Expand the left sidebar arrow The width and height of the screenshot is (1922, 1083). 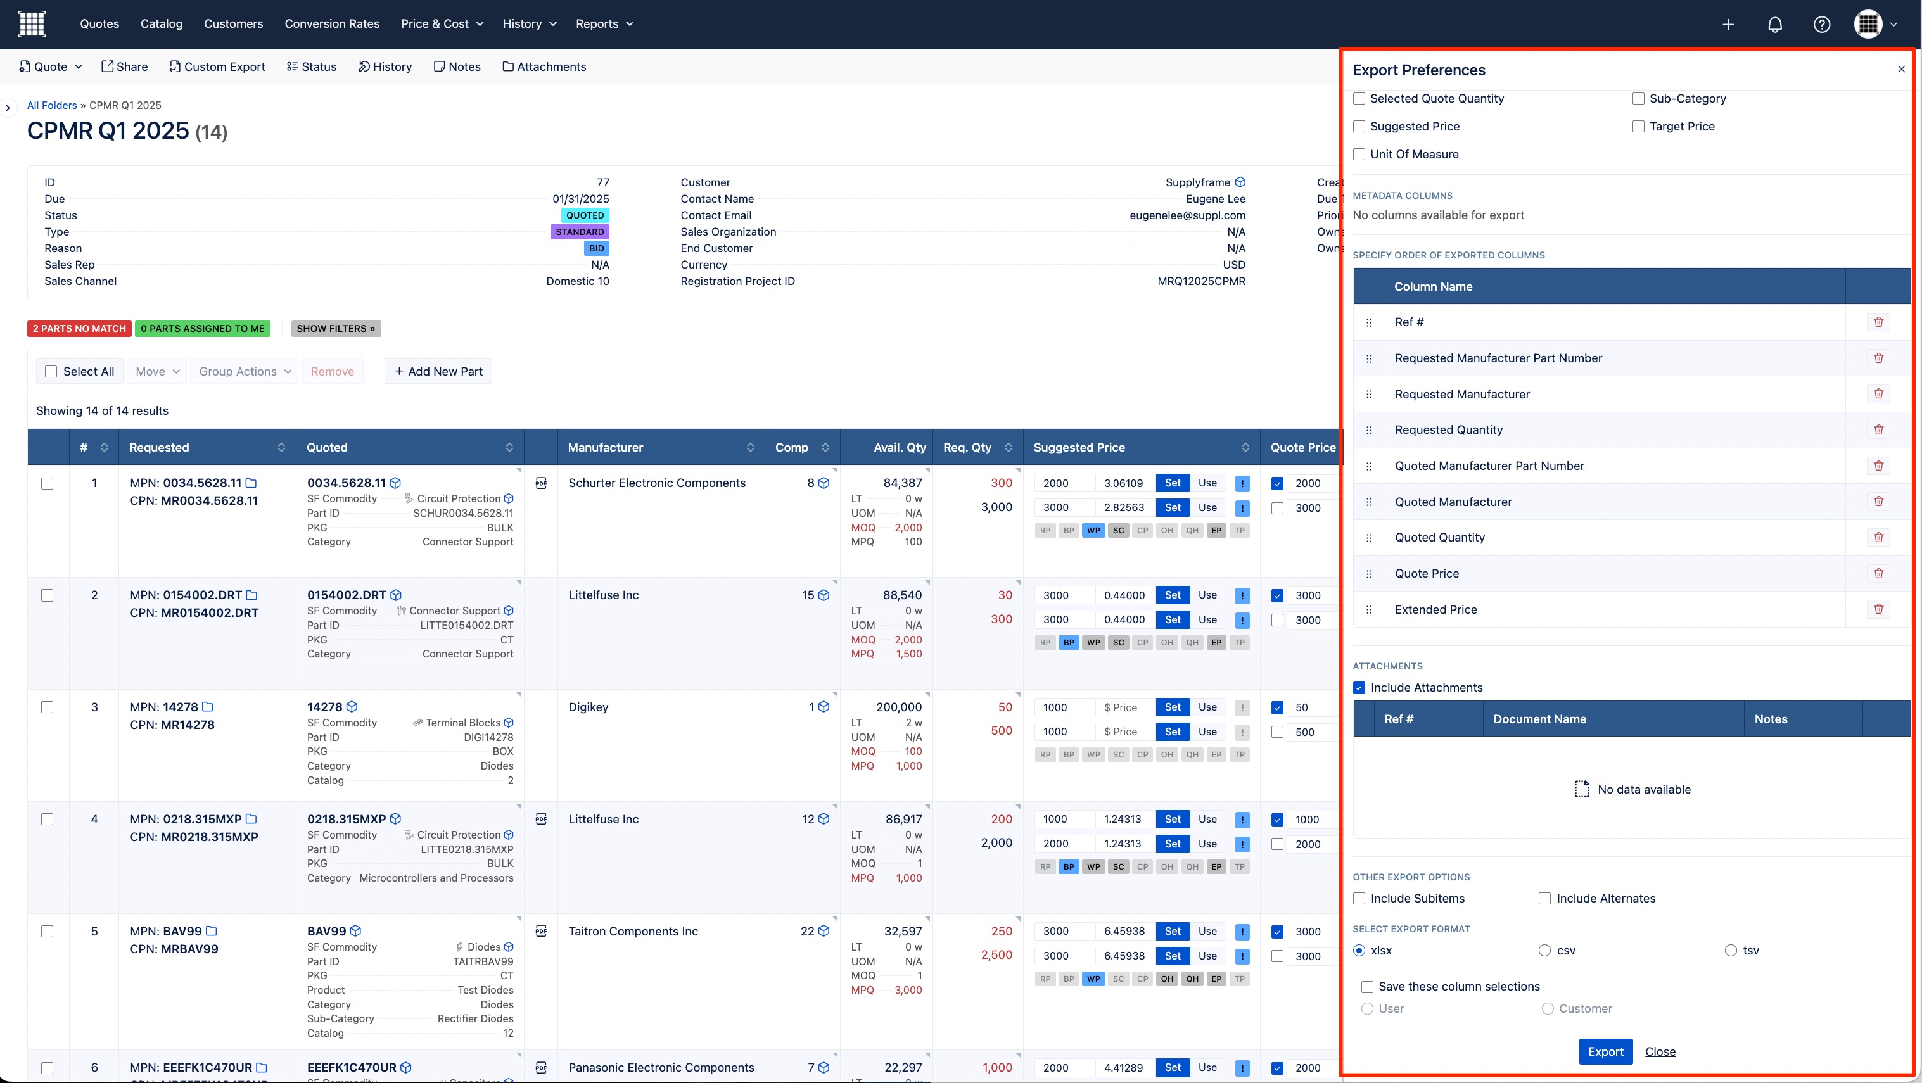(8, 108)
